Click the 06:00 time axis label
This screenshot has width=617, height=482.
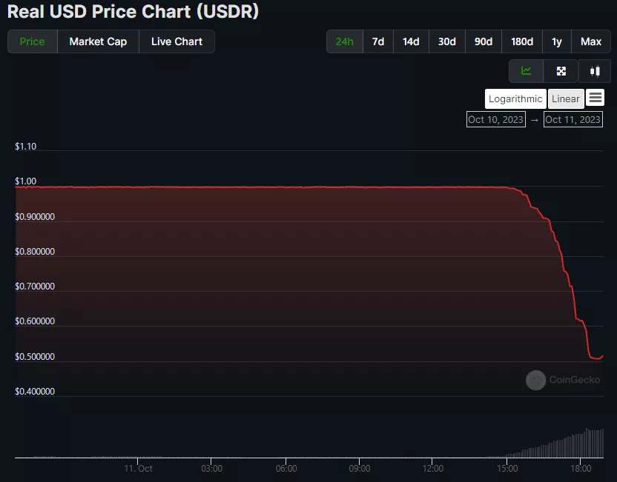point(286,468)
